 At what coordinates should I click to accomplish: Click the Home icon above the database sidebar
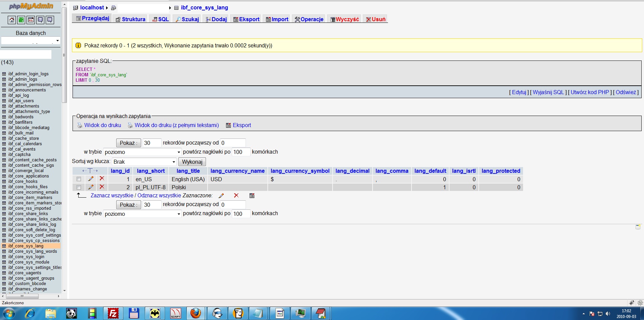[x=12, y=20]
